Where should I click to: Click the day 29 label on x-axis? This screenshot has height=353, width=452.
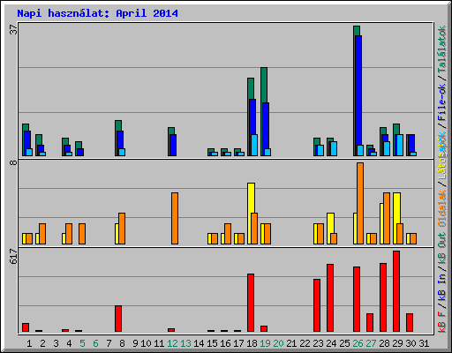coord(397,343)
